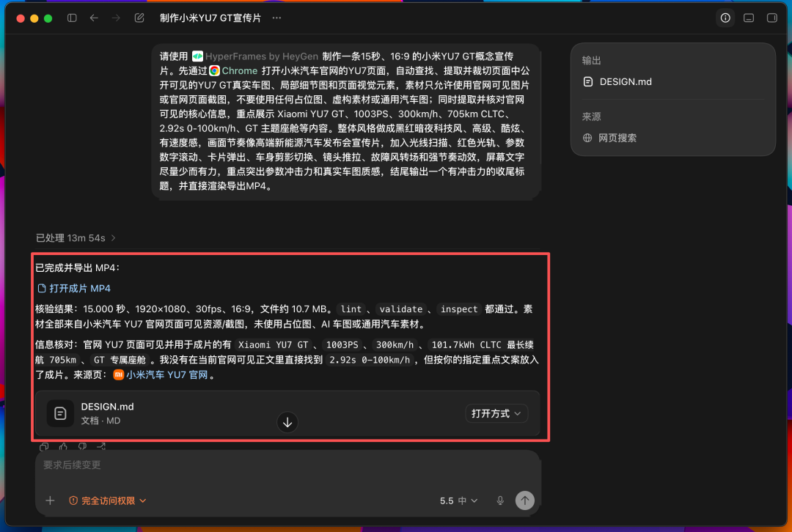Click the 网页搜索 source entry
Screen dimensions: 792x532
point(617,138)
